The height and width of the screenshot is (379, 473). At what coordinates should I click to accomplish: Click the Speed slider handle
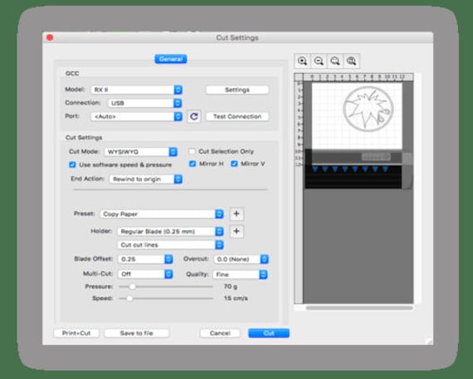[x=129, y=298]
